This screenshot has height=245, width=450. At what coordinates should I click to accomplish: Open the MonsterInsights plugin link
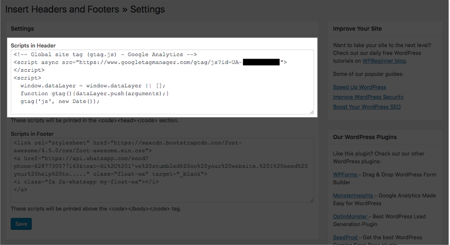(353, 195)
